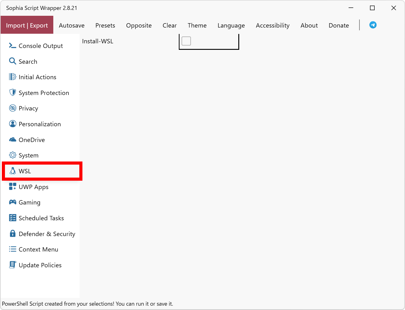
Task: Select the Update Policies scroll icon
Action: pos(12,265)
